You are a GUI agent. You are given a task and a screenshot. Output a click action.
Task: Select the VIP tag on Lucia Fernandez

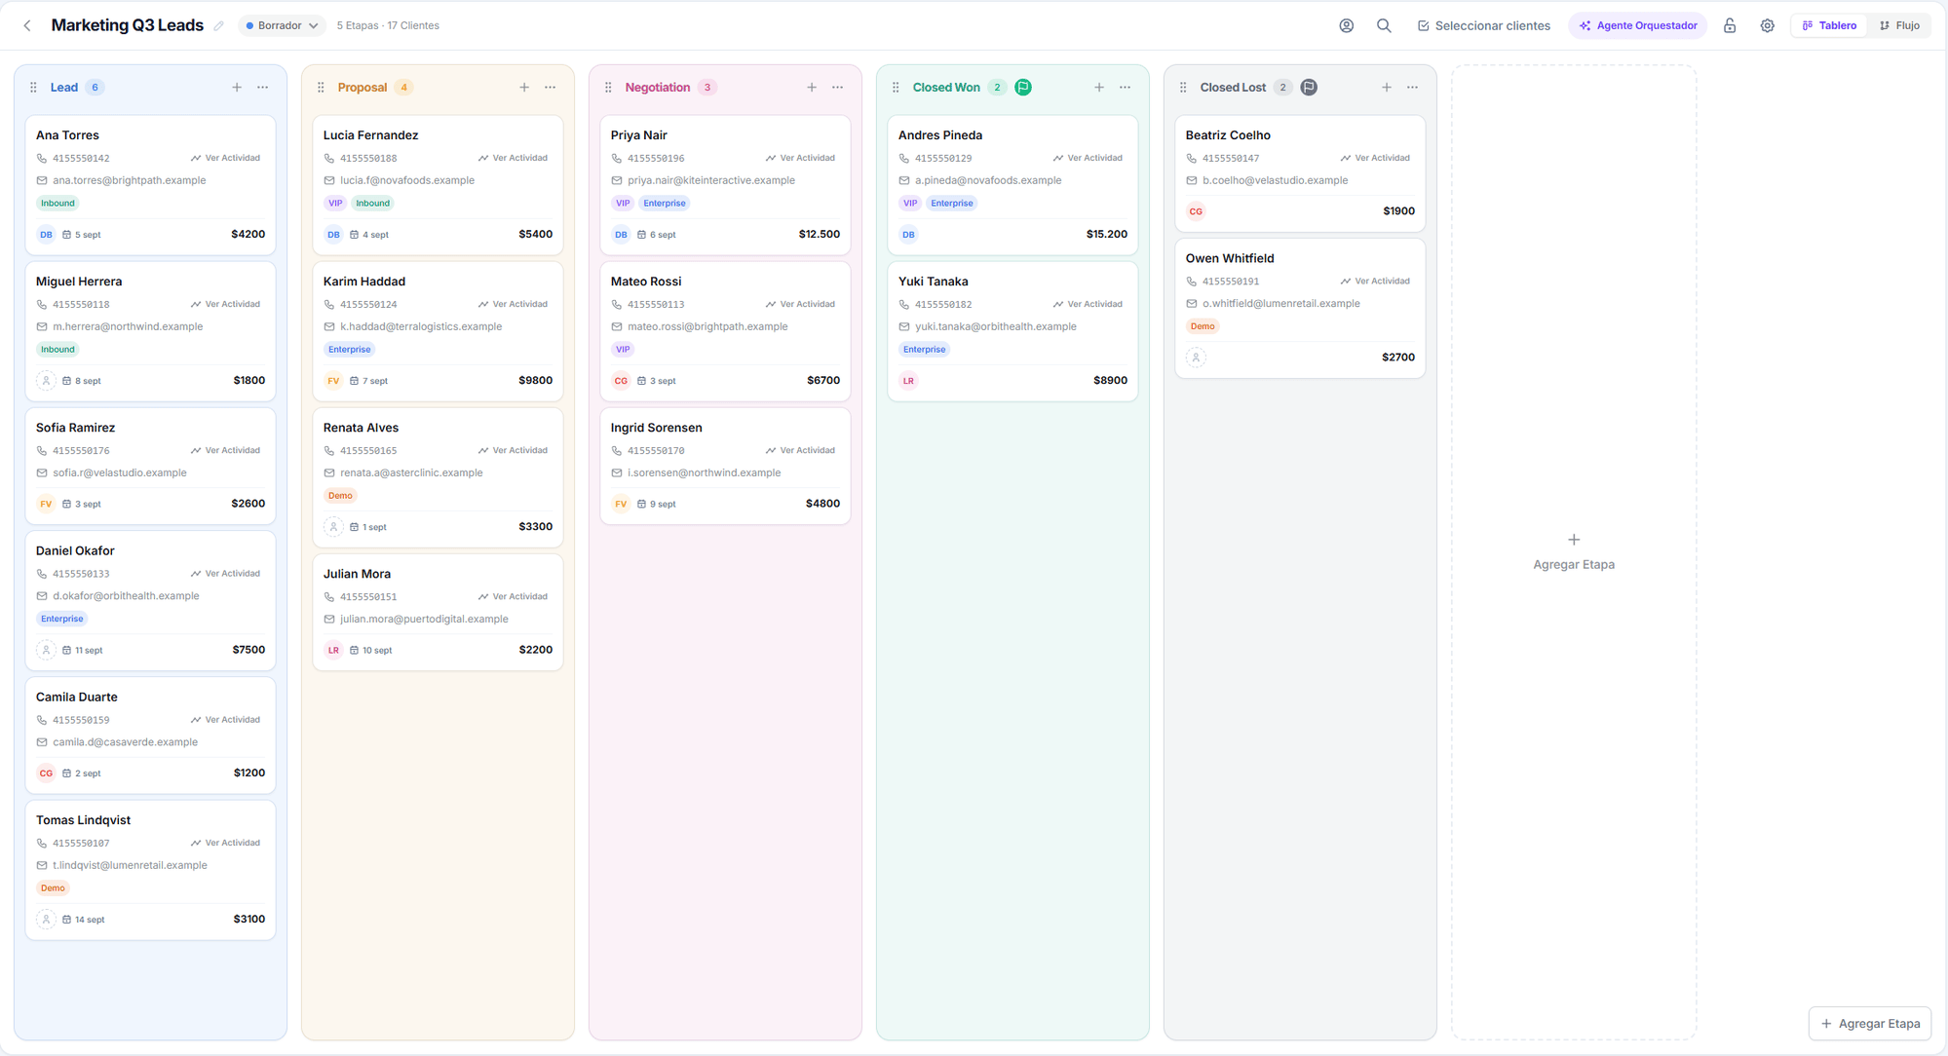335,204
